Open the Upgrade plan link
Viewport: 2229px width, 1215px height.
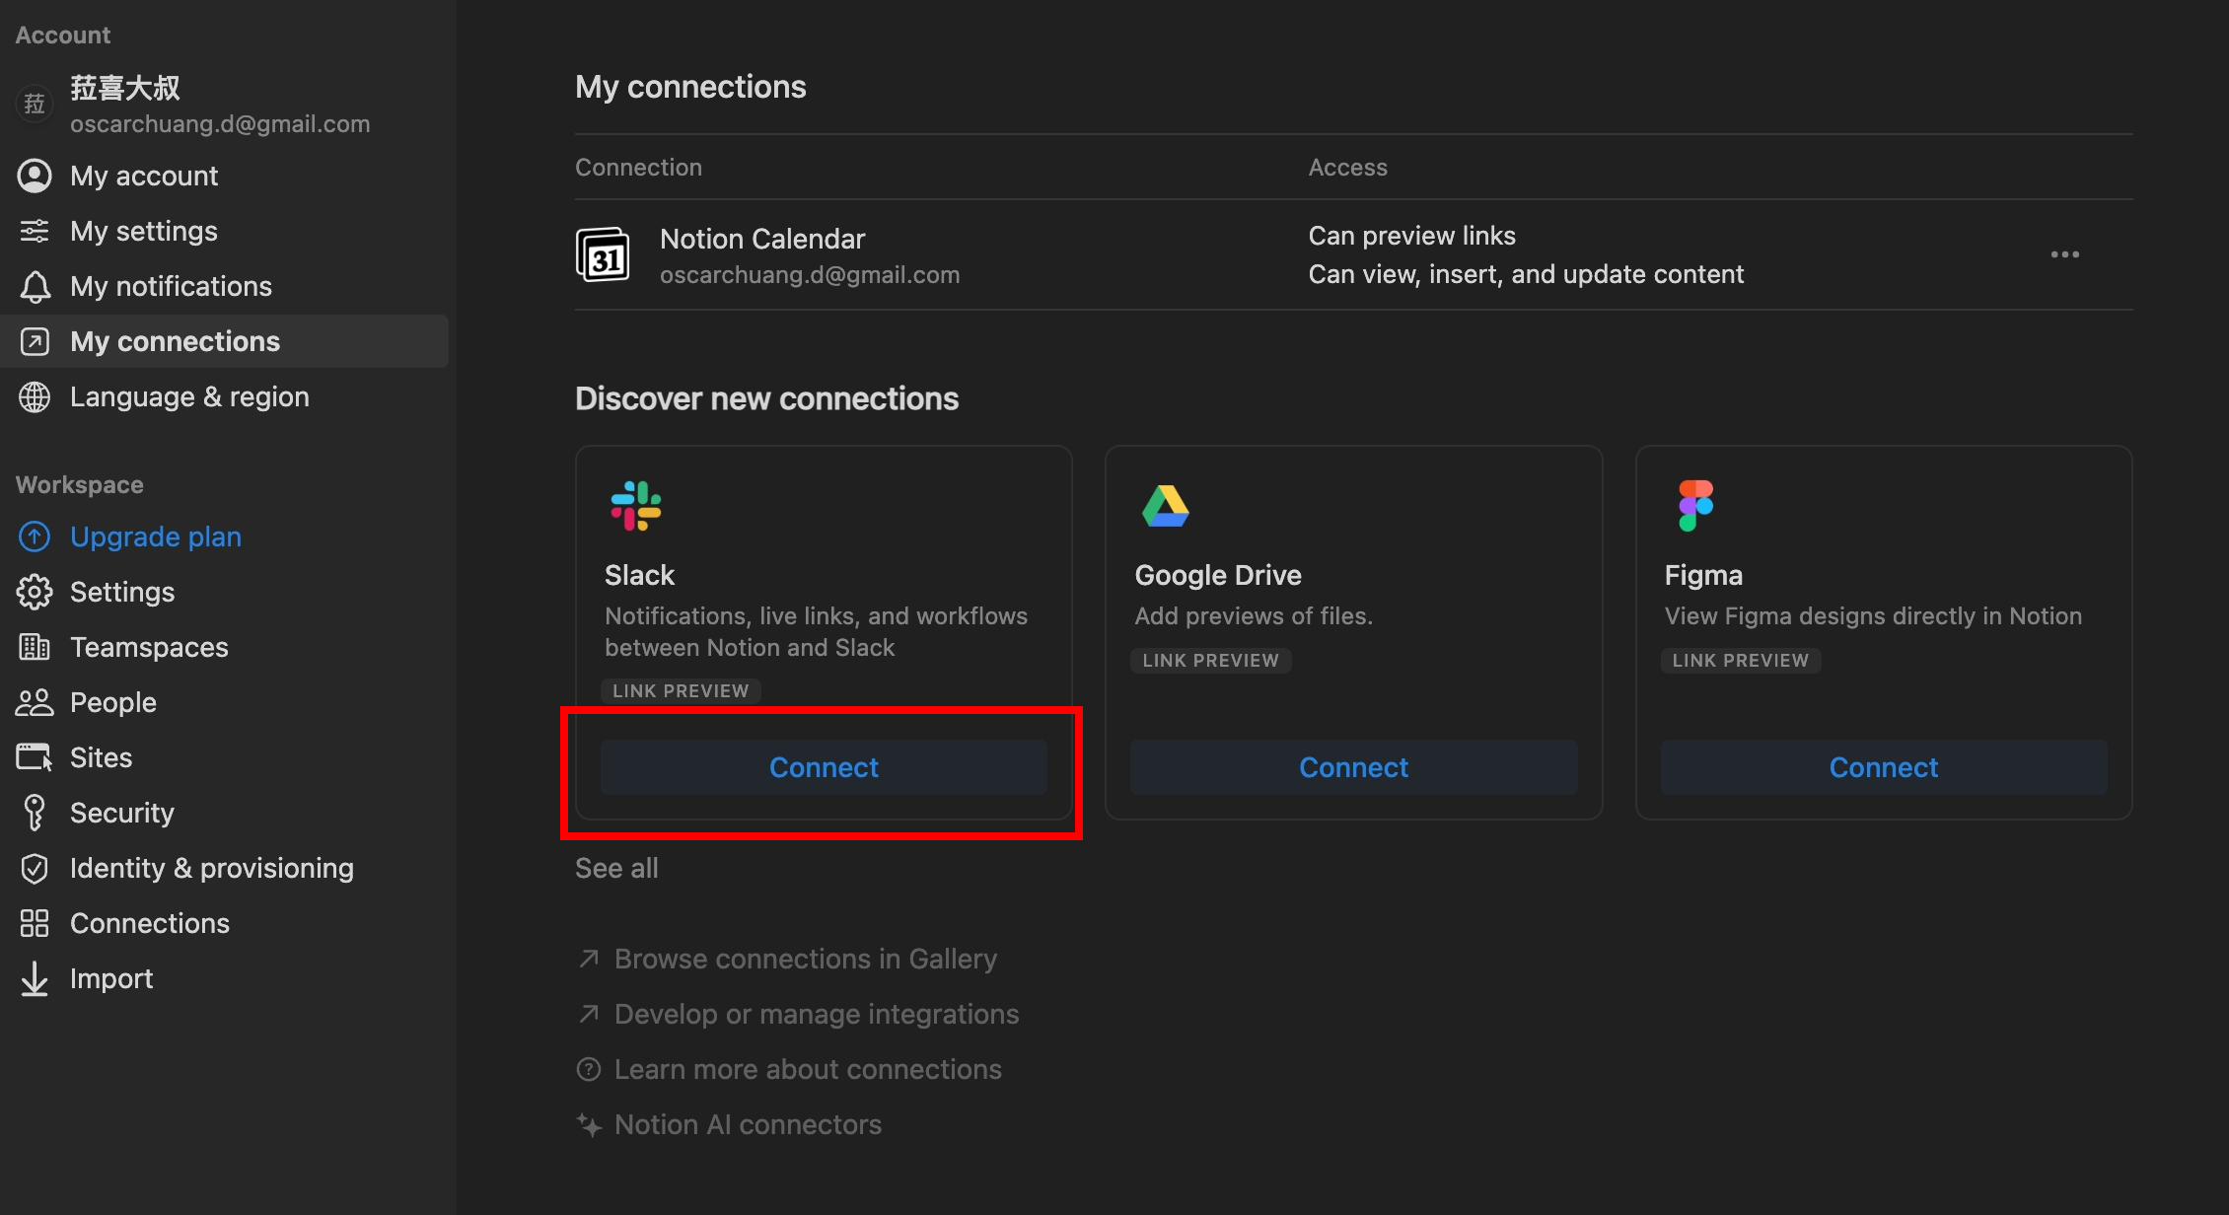pos(156,536)
